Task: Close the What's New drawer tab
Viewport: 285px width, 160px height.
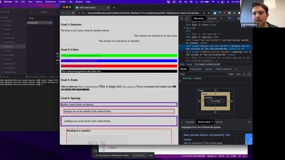Action: point(212,122)
